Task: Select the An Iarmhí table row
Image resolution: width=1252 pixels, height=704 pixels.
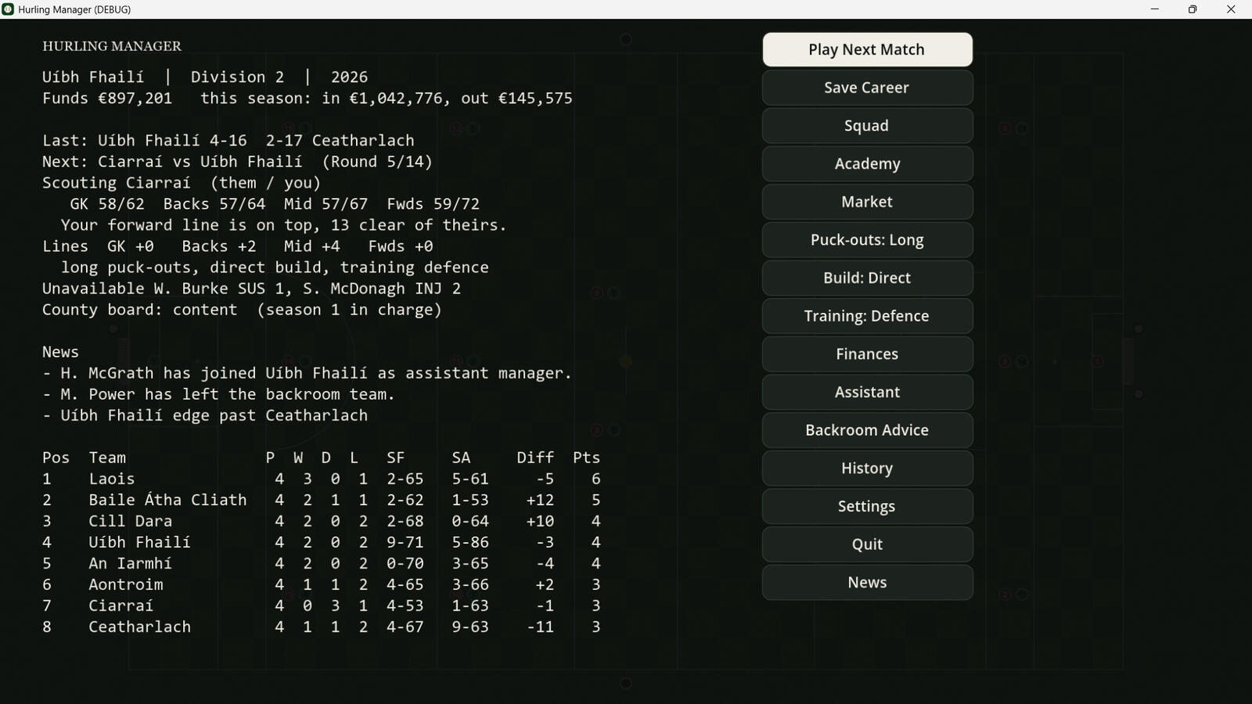Action: pyautogui.click(x=322, y=563)
